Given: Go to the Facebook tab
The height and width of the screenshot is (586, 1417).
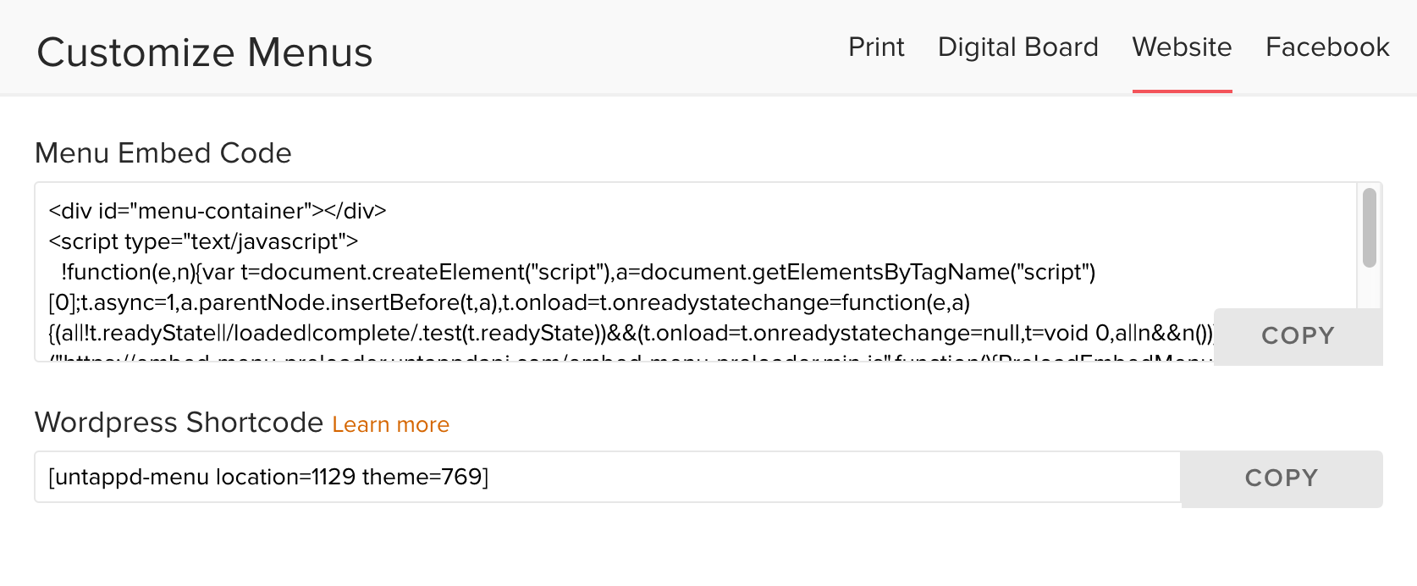Looking at the screenshot, I should (x=1327, y=47).
